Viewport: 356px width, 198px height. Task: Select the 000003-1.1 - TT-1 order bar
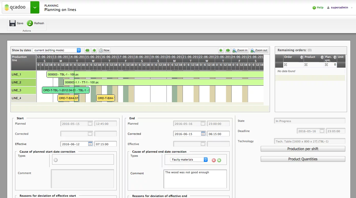point(163,82)
